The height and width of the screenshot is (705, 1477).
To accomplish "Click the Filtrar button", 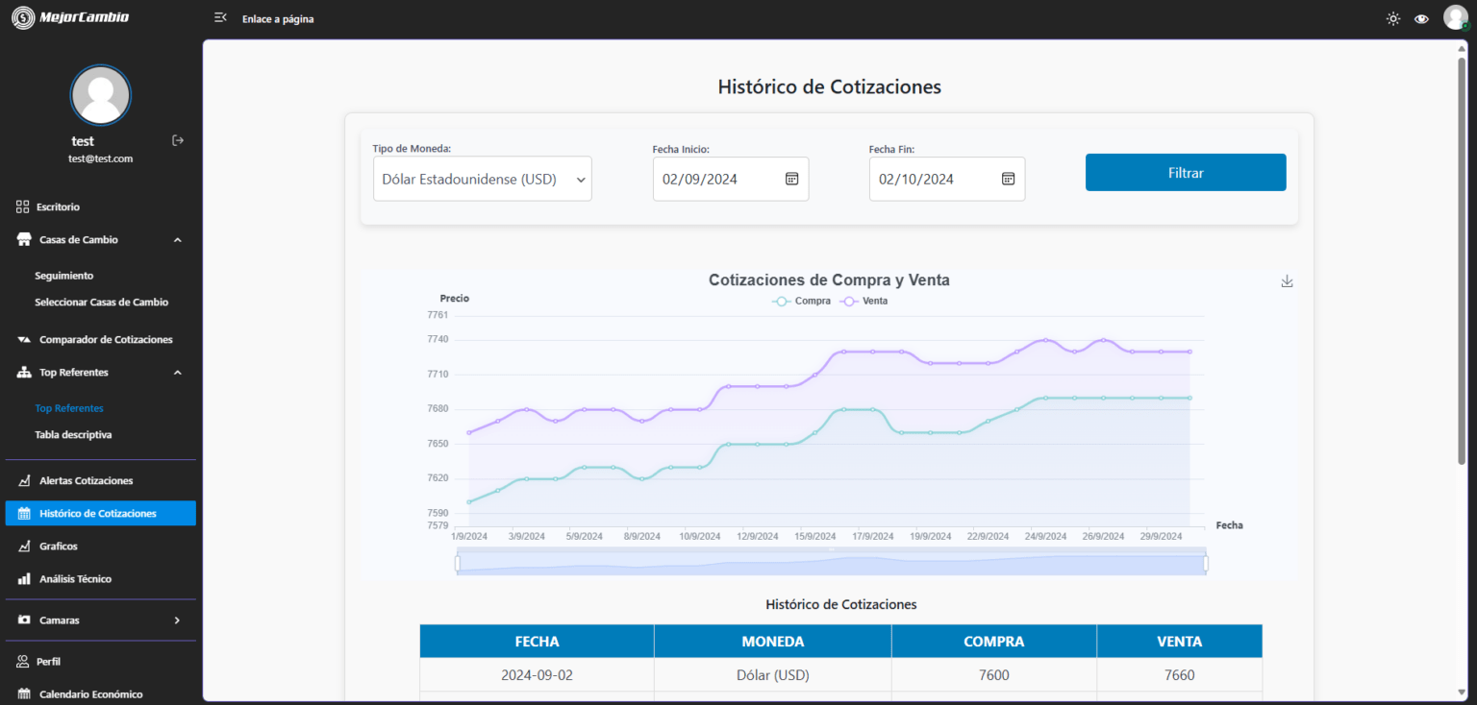I will pyautogui.click(x=1186, y=173).
